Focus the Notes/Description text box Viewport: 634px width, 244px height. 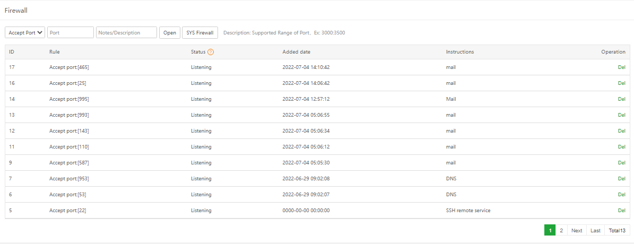(126, 33)
